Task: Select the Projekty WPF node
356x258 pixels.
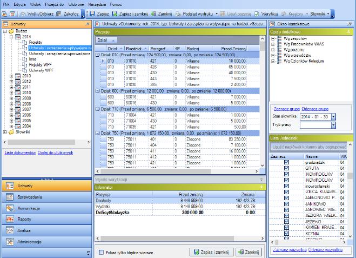Action: click(40, 64)
